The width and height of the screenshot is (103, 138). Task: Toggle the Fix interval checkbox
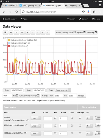[x=17, y=95]
